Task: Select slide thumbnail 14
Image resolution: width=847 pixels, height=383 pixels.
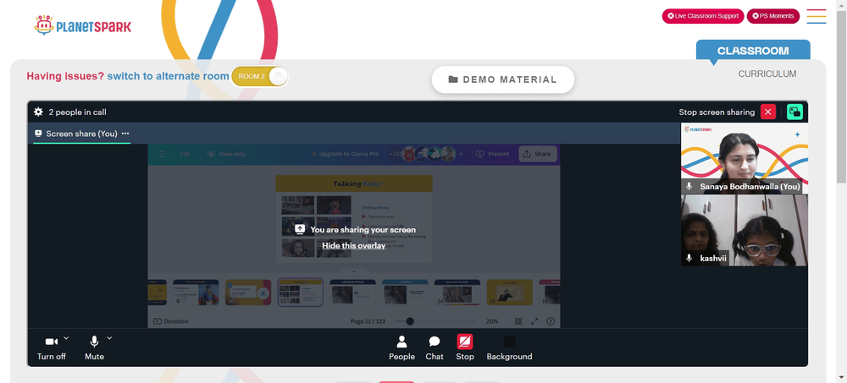Action: pyautogui.click(x=457, y=292)
